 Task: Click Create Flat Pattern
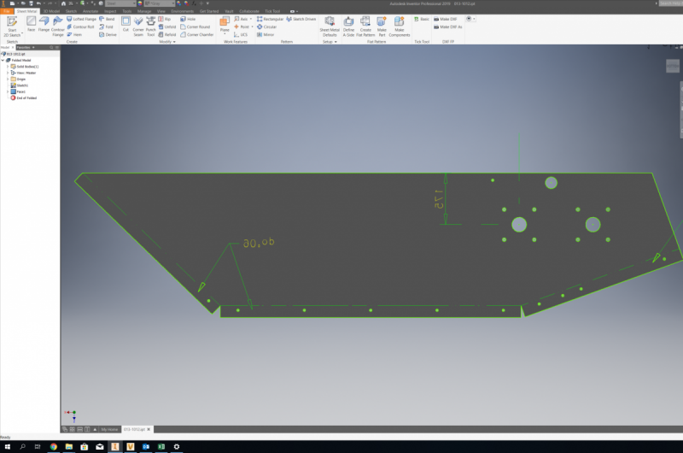tap(365, 26)
